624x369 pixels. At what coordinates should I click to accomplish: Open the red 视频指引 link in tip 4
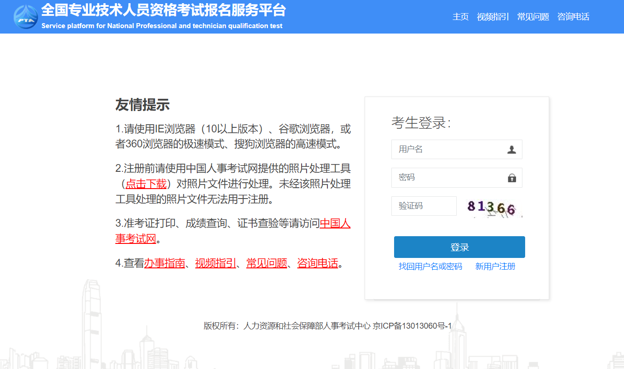(x=216, y=263)
